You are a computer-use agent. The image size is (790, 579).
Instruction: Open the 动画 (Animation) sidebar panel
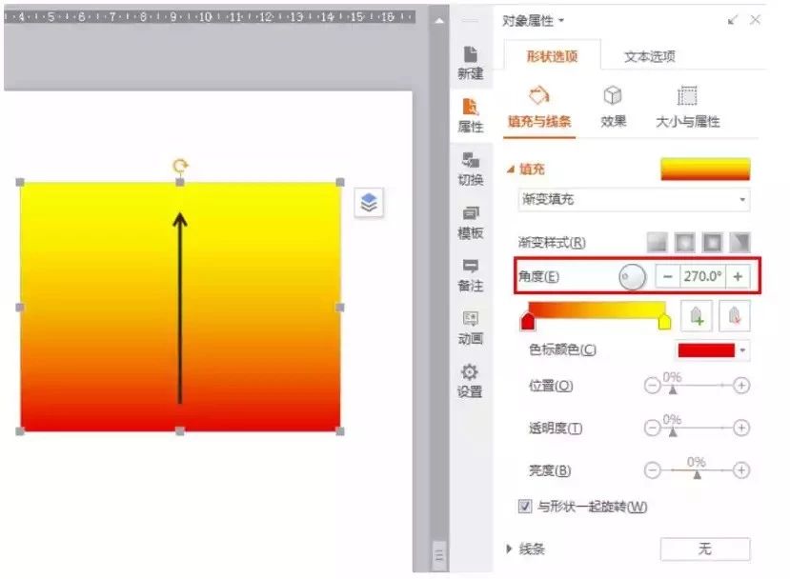471,328
